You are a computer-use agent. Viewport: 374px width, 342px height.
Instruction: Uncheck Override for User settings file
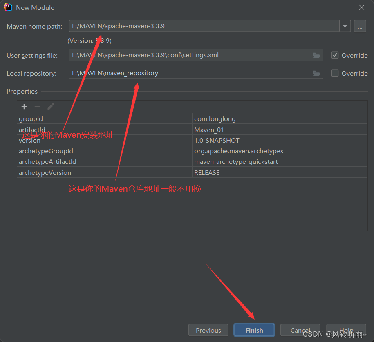[335, 55]
